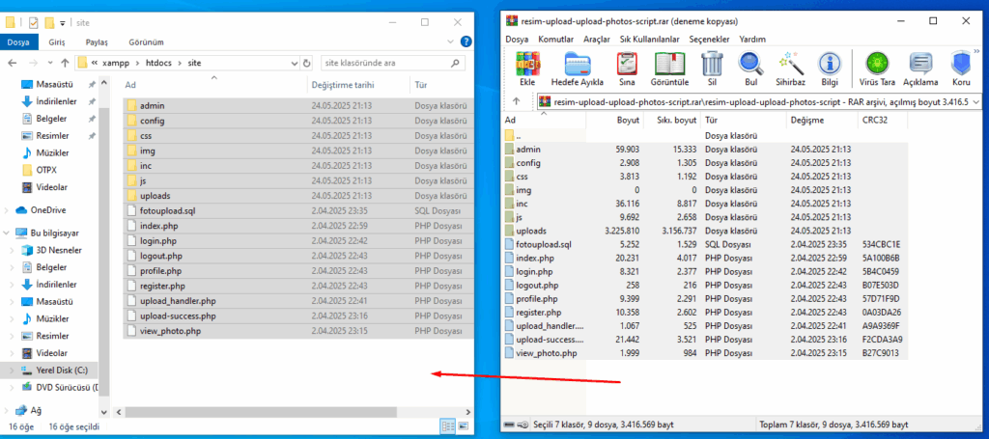Expand the Ağ tree node
989x439 pixels.
click(7, 410)
